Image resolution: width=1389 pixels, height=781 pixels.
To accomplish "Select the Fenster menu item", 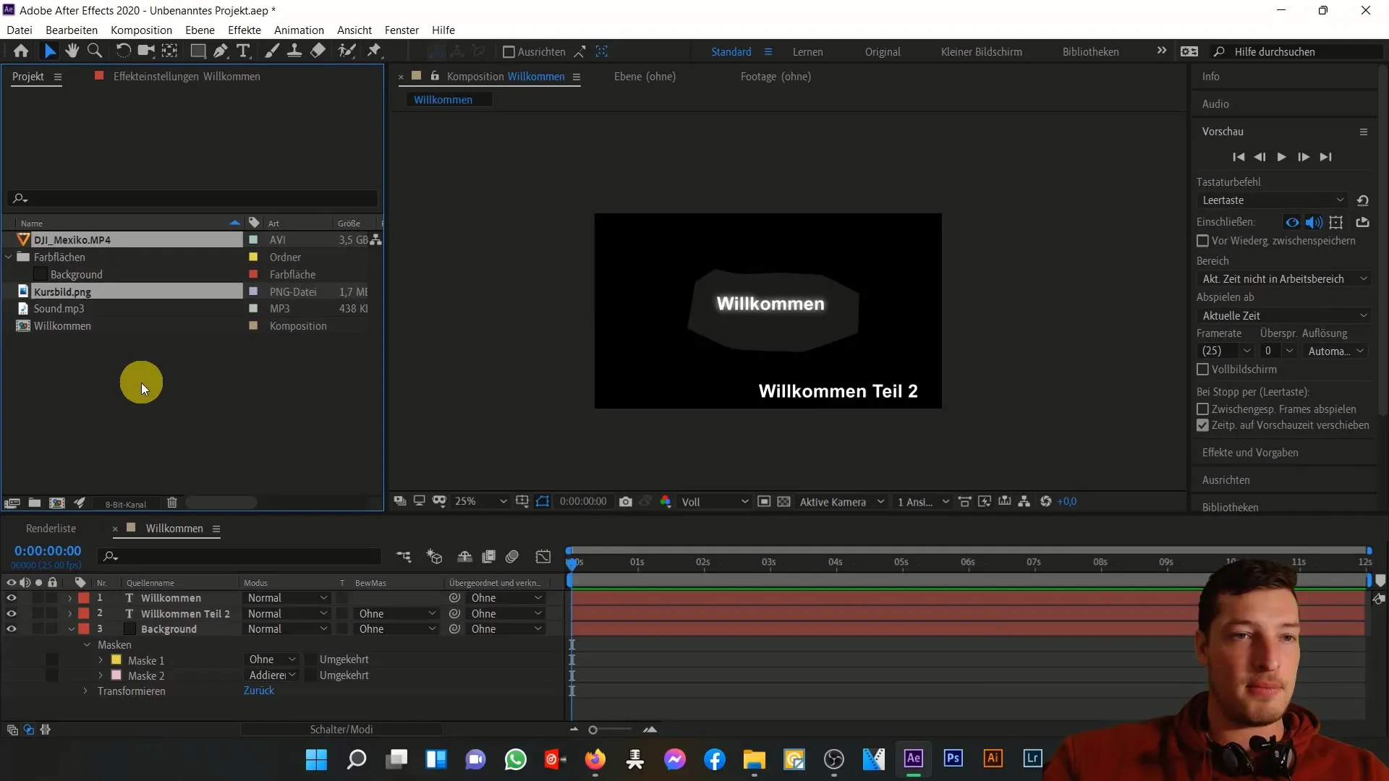I will (400, 30).
